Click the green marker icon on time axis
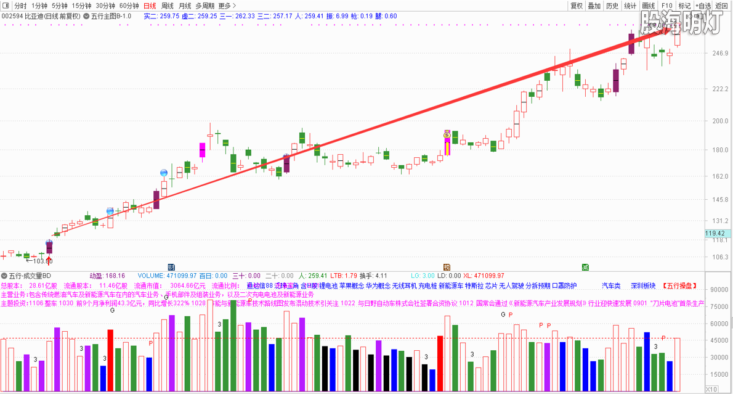 click(585, 267)
